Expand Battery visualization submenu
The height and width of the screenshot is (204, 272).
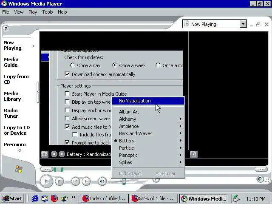click(x=148, y=141)
